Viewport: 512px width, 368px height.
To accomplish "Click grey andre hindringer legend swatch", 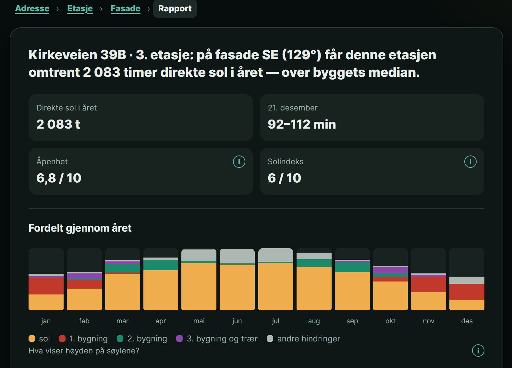I will [x=270, y=339].
